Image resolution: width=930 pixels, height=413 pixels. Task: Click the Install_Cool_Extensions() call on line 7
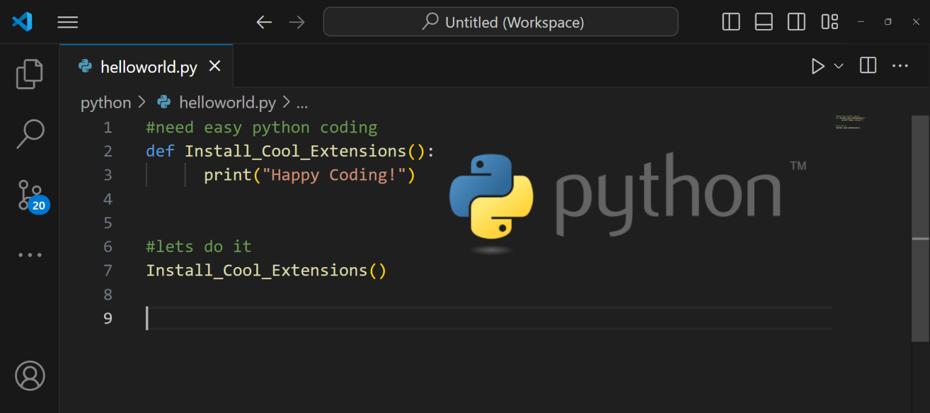266,271
